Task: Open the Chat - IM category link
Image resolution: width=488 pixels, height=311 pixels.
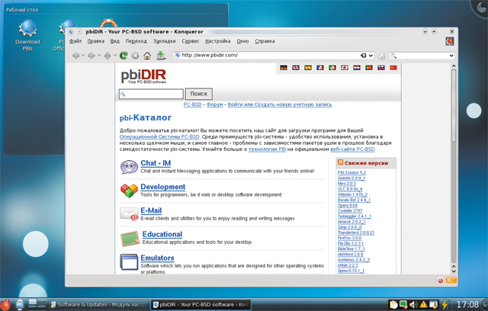Action: point(156,163)
